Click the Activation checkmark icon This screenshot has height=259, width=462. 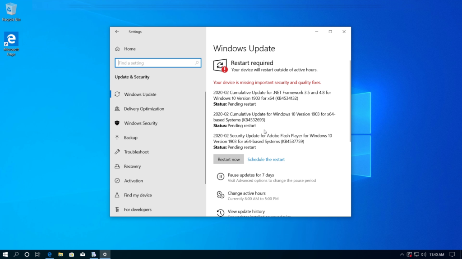[x=117, y=181]
